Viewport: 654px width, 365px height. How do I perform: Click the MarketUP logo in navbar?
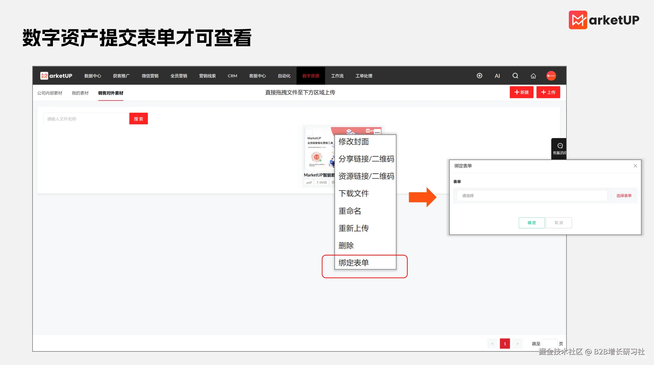point(56,76)
